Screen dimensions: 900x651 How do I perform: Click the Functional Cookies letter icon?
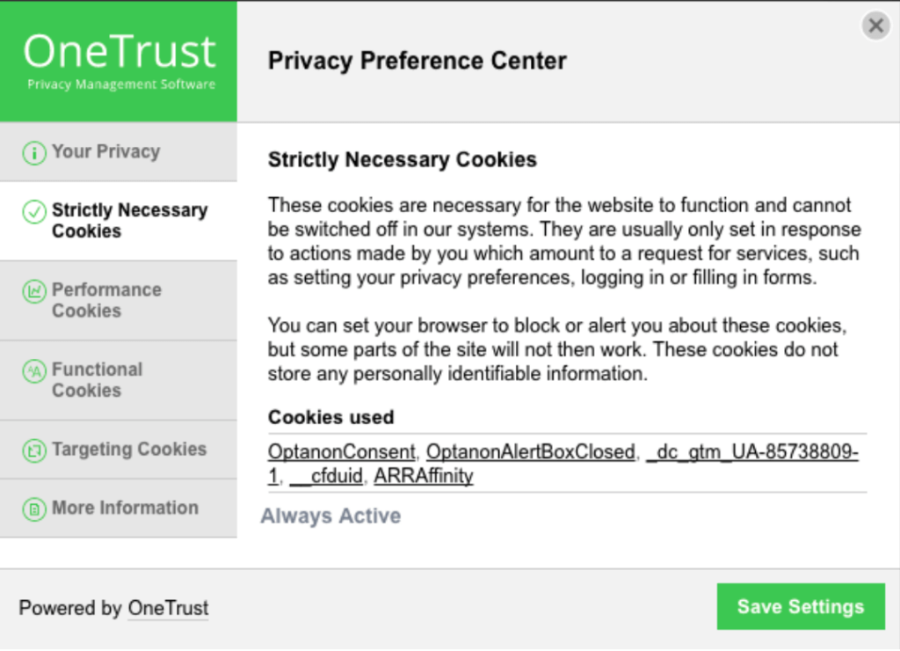click(34, 371)
